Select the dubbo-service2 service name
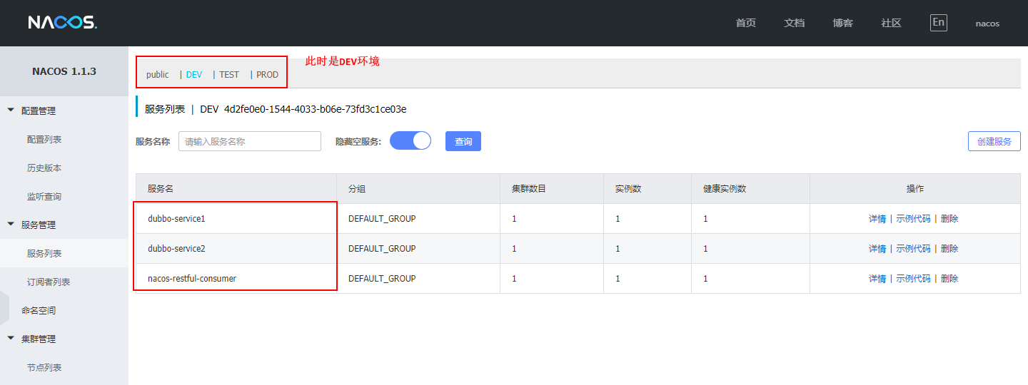Viewport: 1028px width, 385px height. [176, 249]
